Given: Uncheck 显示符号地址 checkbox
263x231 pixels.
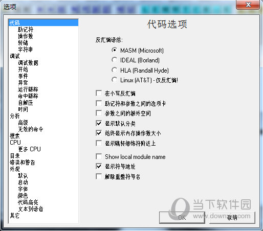Looking at the screenshot, I should (99, 167).
